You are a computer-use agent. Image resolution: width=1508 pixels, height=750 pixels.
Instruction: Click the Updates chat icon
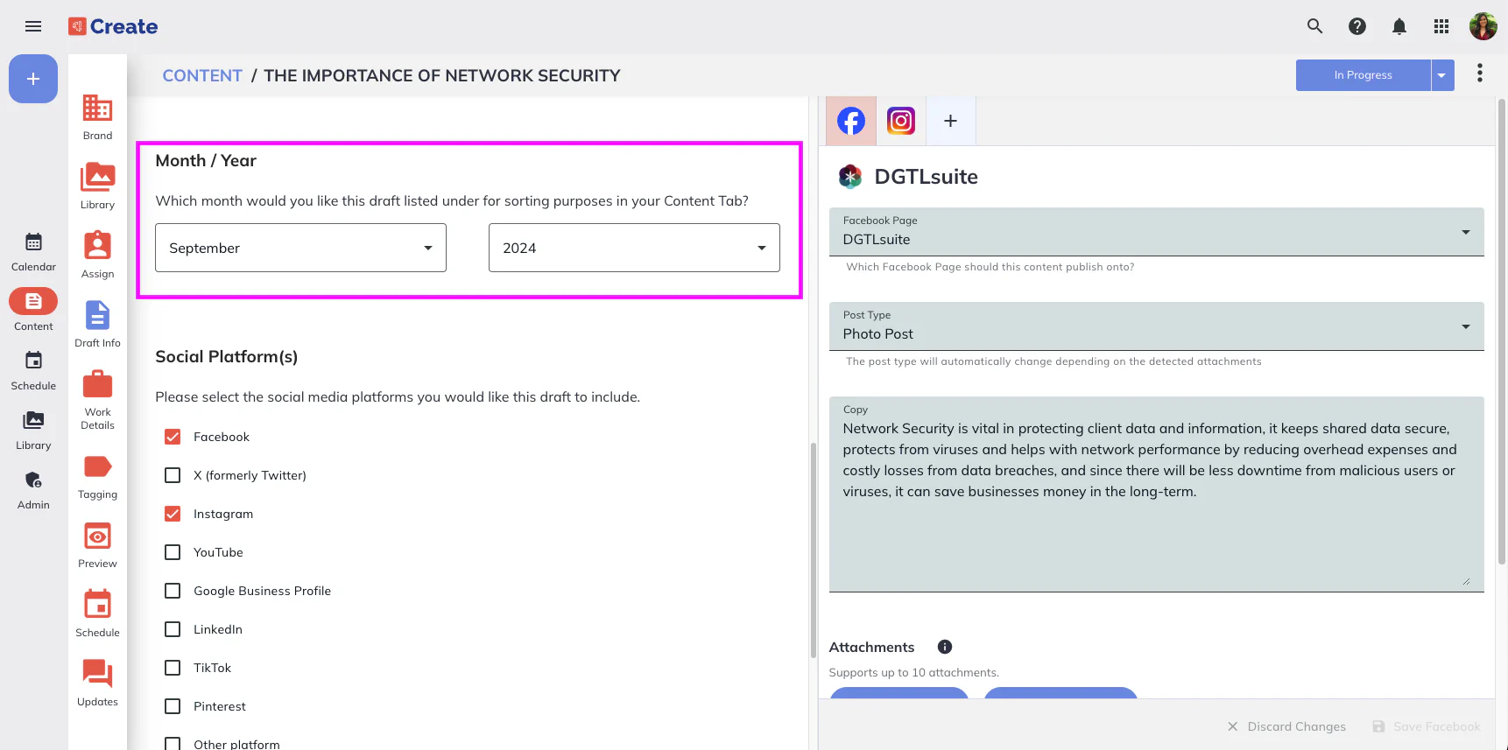[97, 674]
